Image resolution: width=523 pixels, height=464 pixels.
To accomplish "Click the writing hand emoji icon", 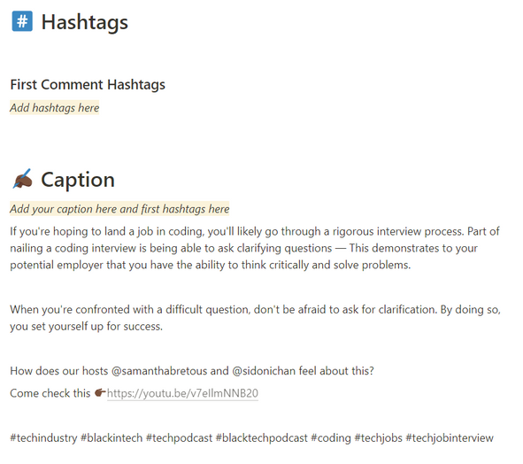I will (22, 179).
